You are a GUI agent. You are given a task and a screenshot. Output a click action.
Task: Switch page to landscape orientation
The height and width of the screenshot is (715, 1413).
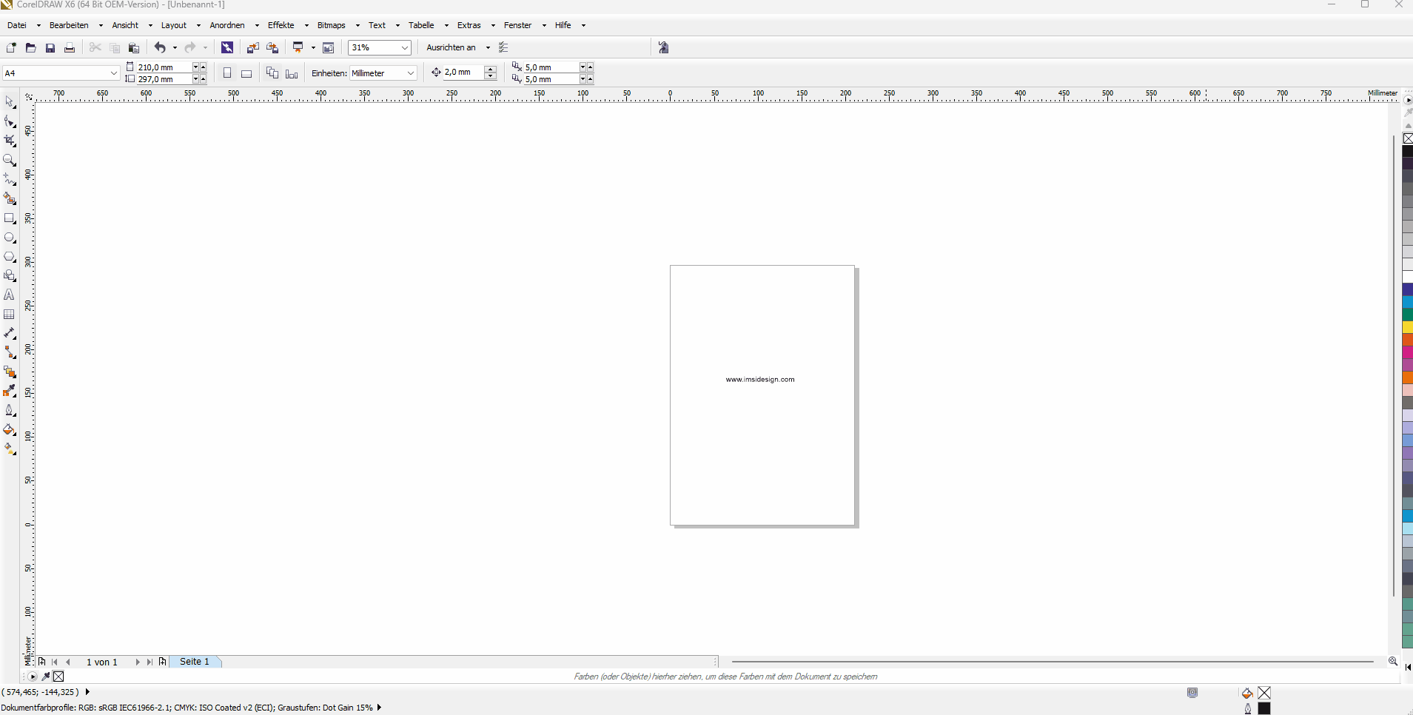coord(246,73)
